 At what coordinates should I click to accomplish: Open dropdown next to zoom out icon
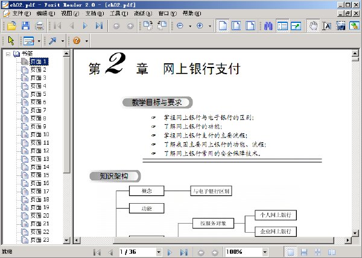[x=190, y=27]
